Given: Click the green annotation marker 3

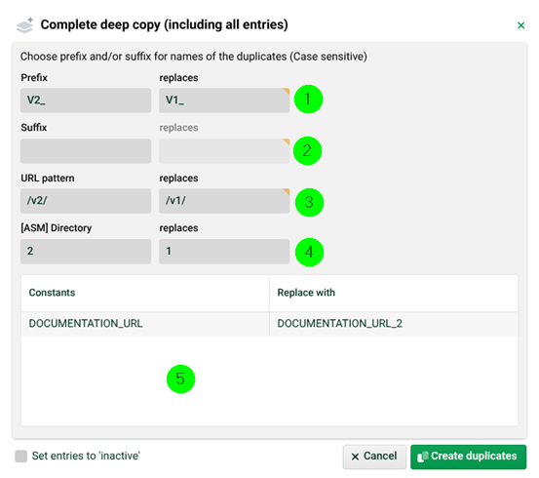Looking at the screenshot, I should (309, 202).
